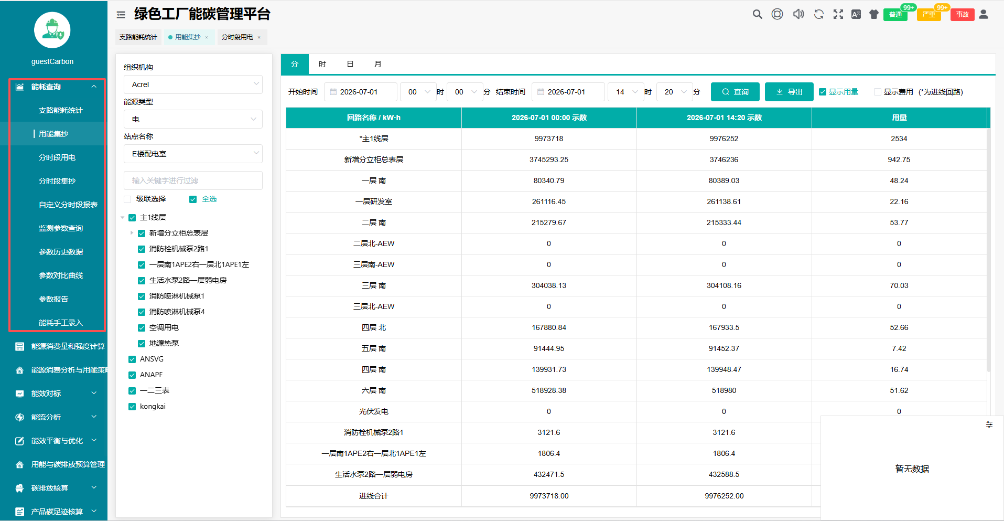Switch to the 日 tab
The height and width of the screenshot is (521, 1004).
tap(350, 64)
